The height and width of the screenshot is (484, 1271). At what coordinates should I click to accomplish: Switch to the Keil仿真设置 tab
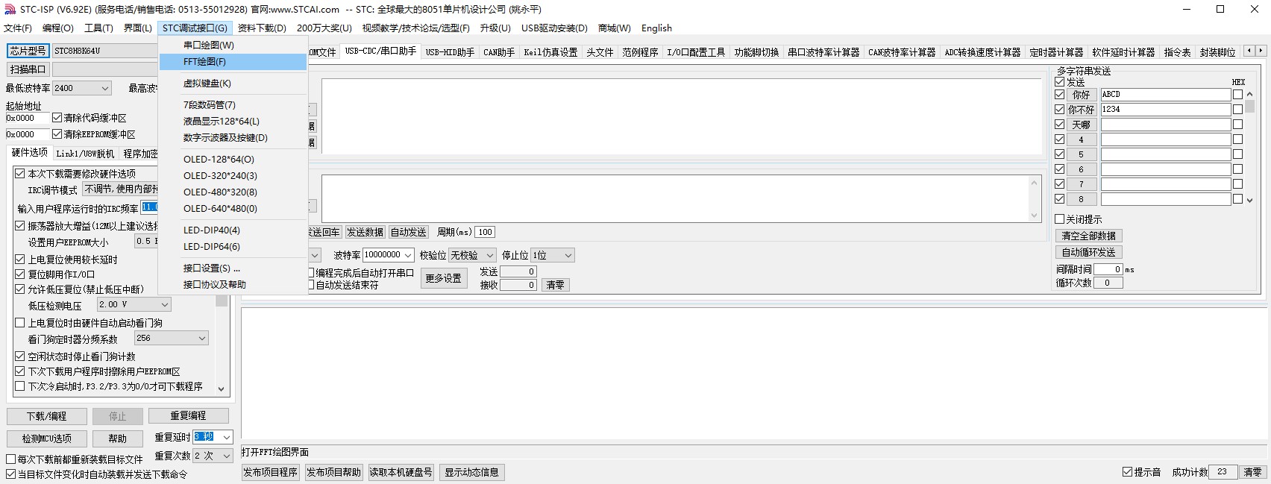point(550,52)
